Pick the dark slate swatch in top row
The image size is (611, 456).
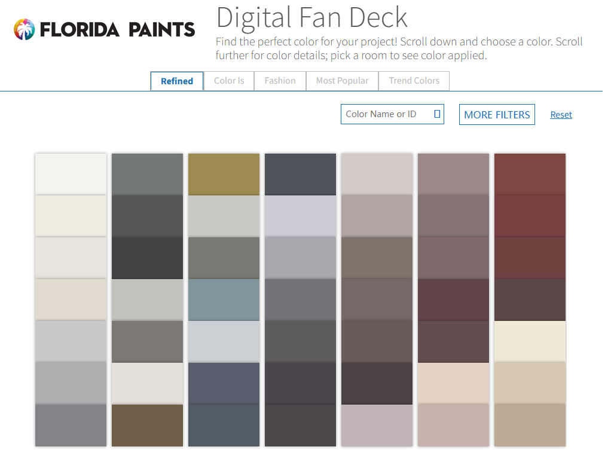(300, 174)
